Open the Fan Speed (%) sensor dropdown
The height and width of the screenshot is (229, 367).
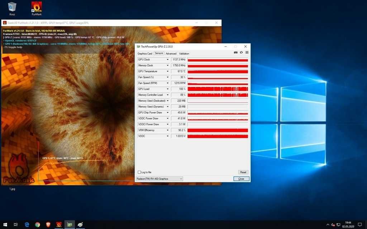pyautogui.click(x=168, y=77)
